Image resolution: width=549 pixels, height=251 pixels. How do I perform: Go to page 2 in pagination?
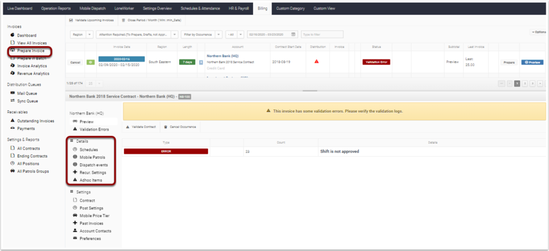coord(525,83)
